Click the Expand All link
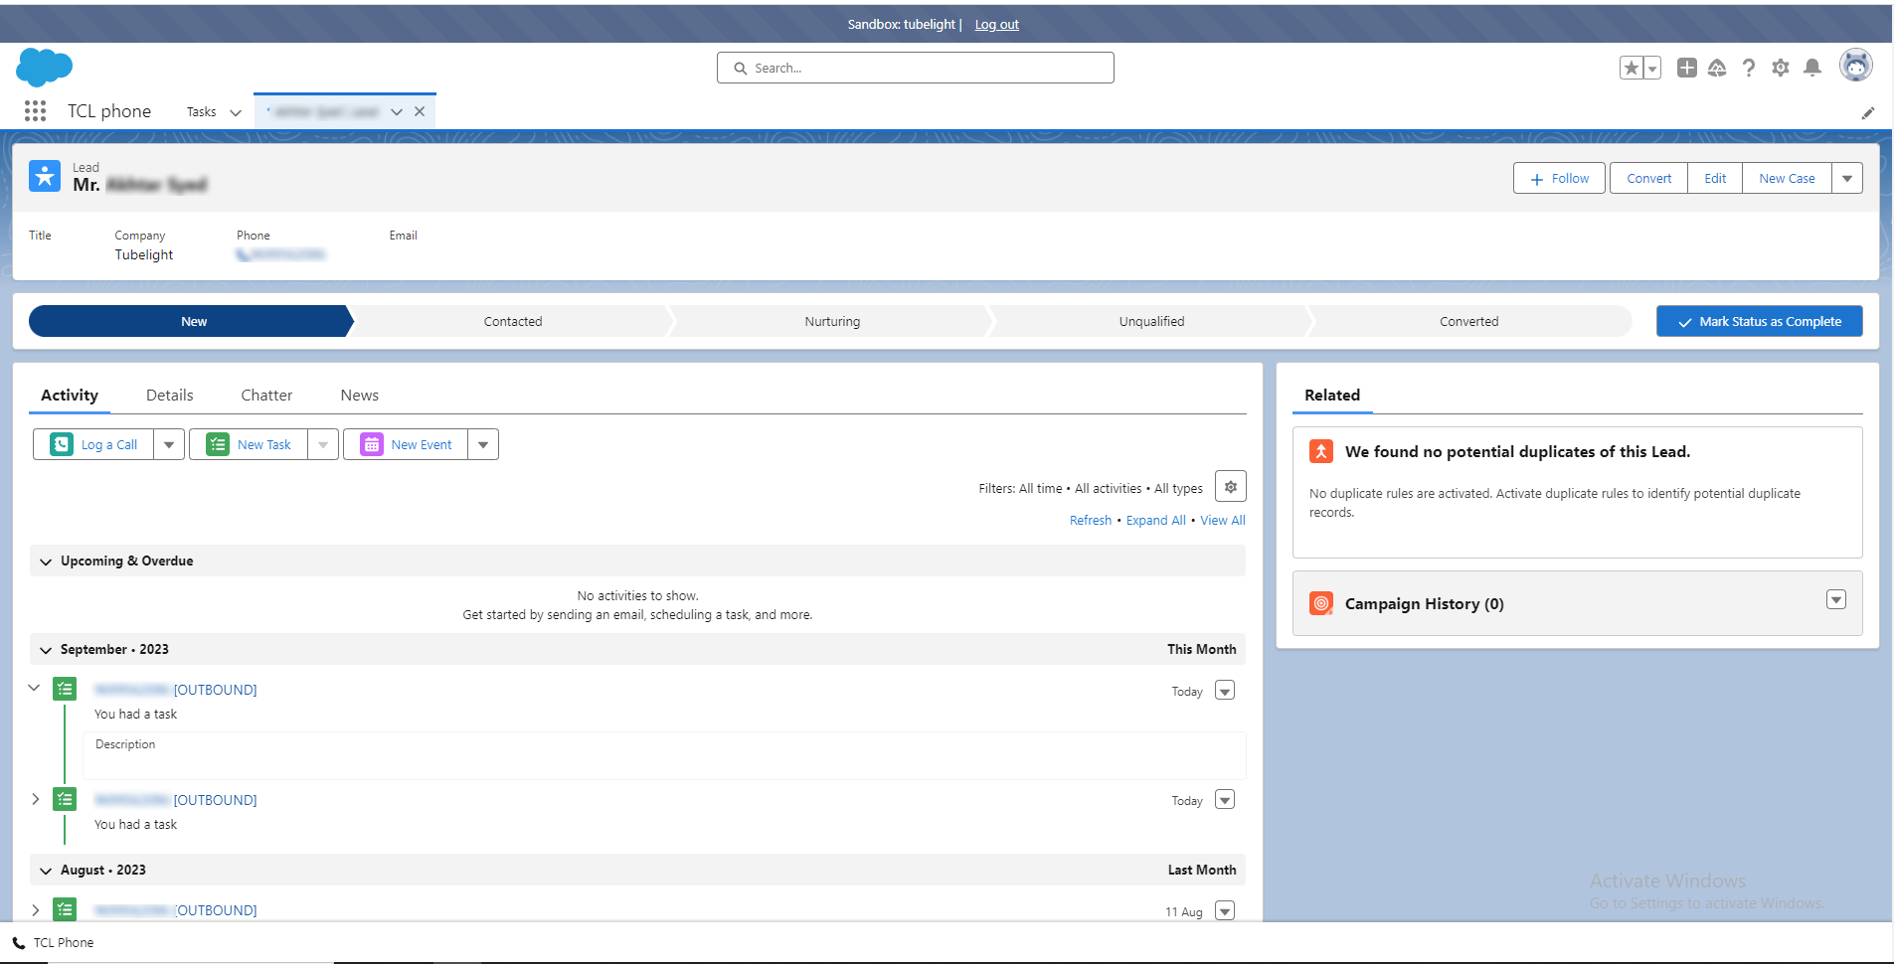Image resolution: width=1894 pixels, height=964 pixels. [1155, 521]
